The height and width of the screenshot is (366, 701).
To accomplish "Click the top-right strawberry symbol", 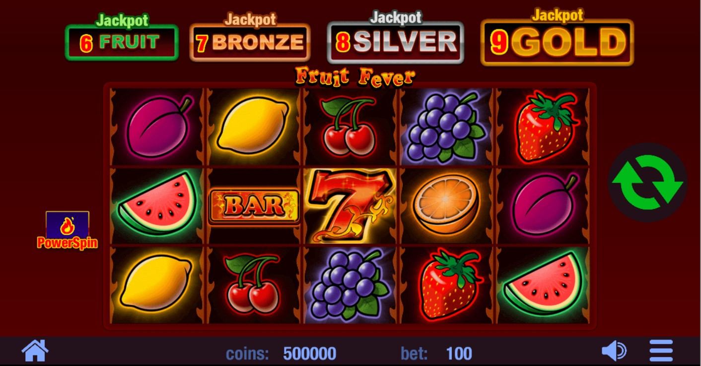I will (x=545, y=126).
